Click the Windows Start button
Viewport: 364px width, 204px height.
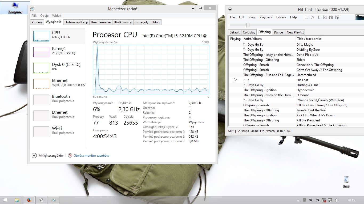pyautogui.click(x=5, y=200)
